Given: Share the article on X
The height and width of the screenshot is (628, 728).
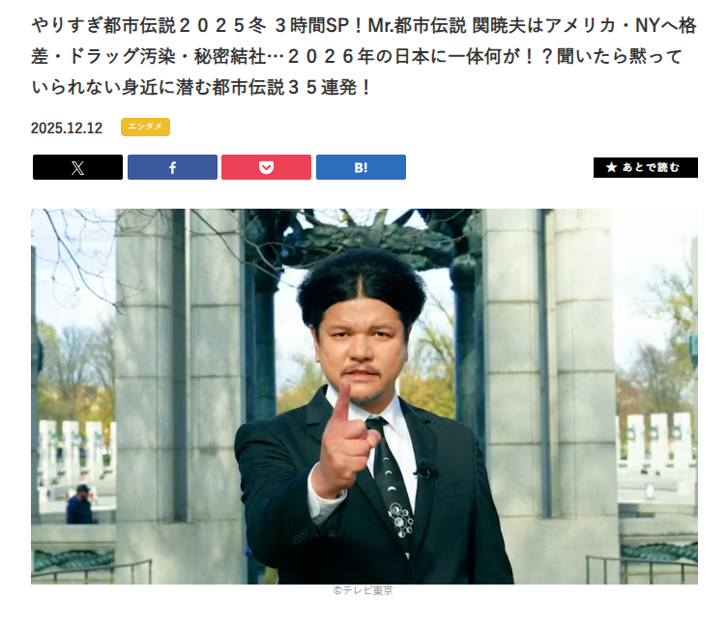Looking at the screenshot, I should (x=77, y=167).
